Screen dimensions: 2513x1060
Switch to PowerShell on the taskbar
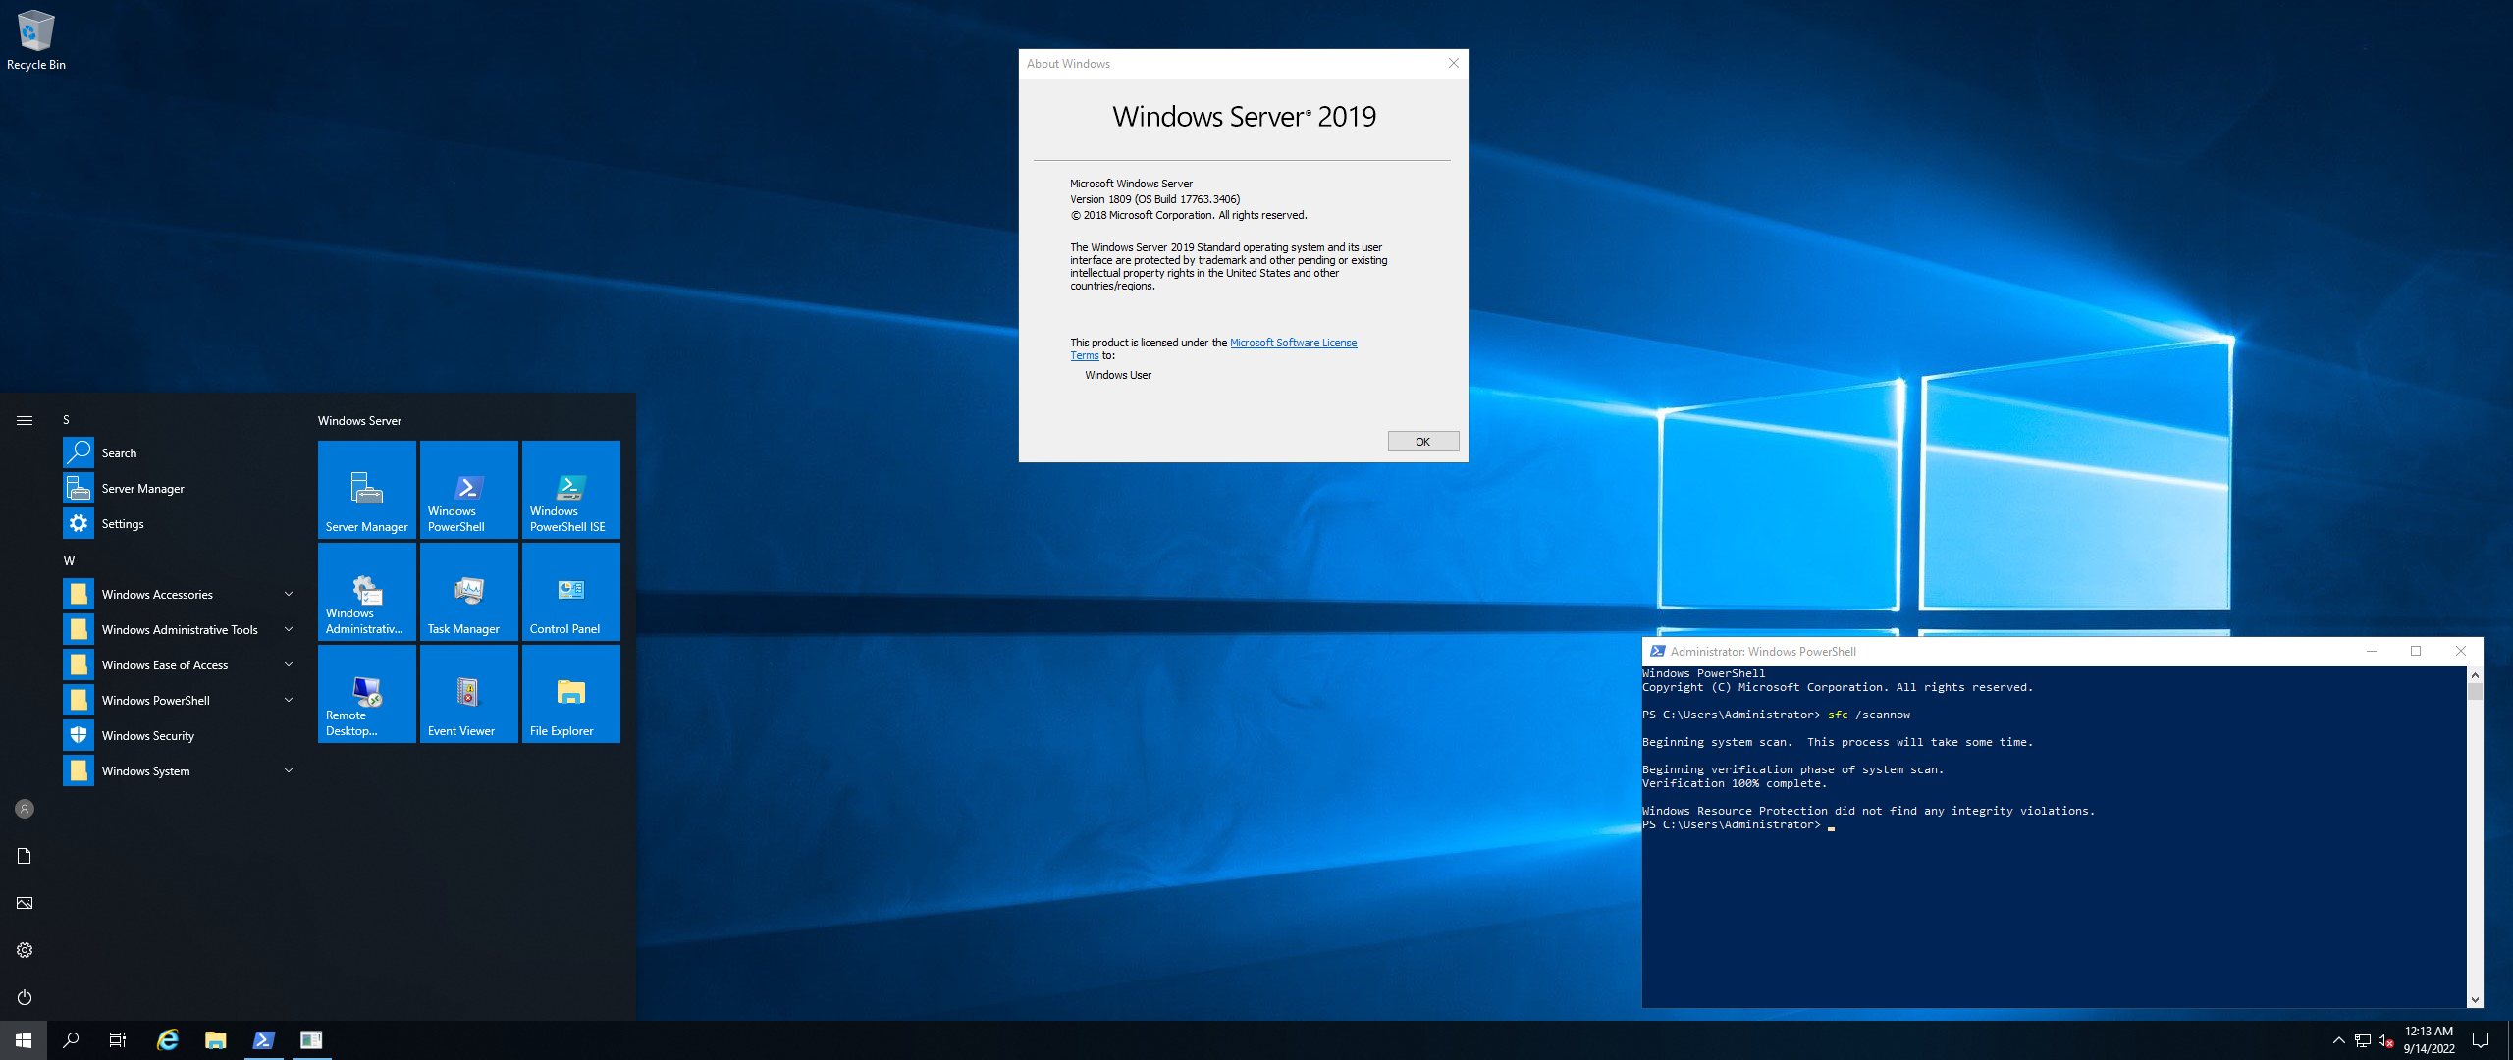tap(263, 1040)
